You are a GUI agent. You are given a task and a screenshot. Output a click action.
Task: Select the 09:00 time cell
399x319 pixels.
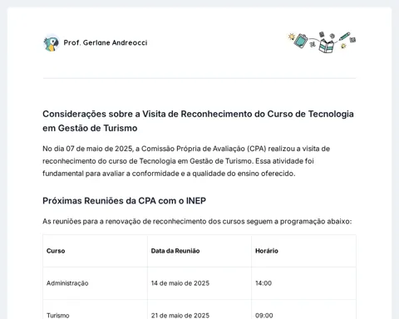pyautogui.click(x=303, y=310)
